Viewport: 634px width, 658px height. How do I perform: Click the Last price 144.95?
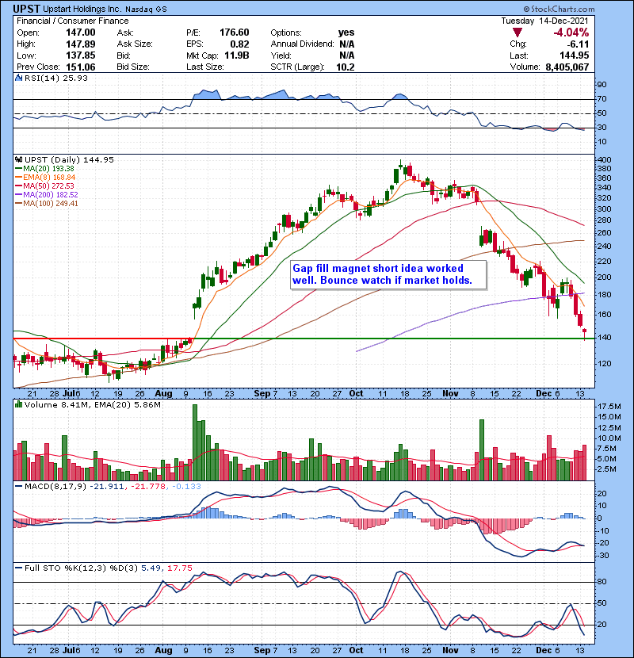click(x=574, y=55)
